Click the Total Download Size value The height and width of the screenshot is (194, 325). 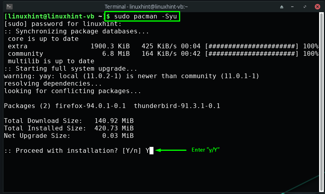click(x=114, y=121)
